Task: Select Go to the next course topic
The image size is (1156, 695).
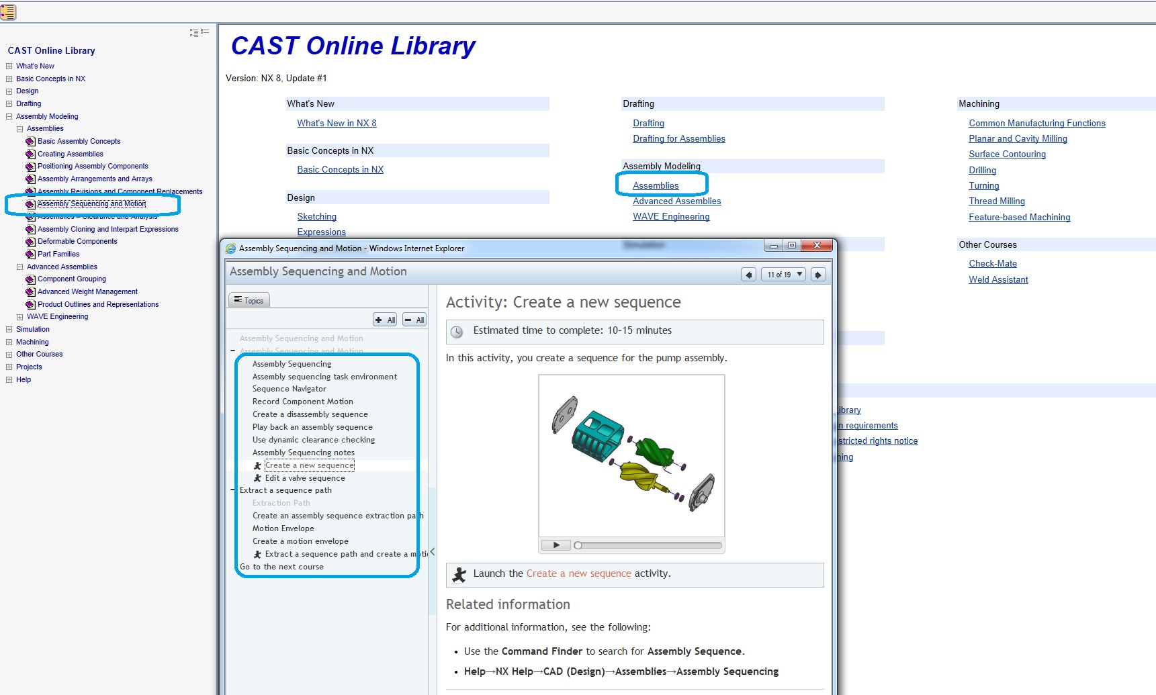Action: pyautogui.click(x=281, y=567)
